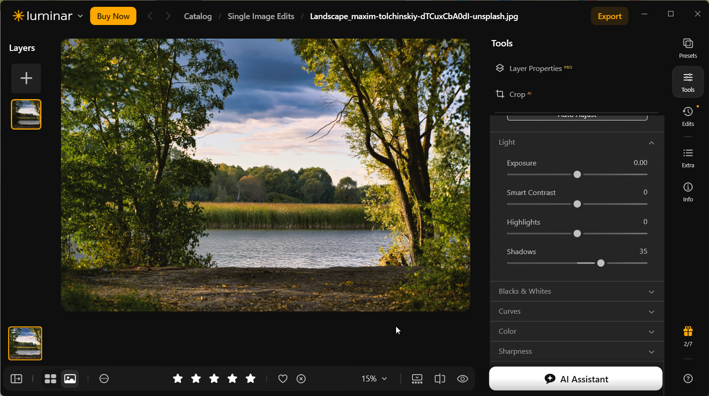
Task: Switch to single image view
Action: coord(70,379)
